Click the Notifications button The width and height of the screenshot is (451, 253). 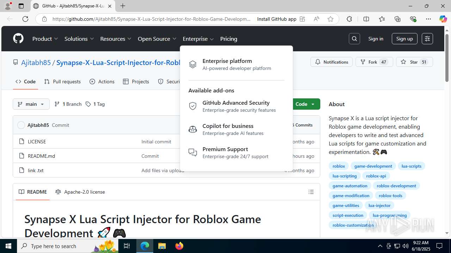point(332,62)
